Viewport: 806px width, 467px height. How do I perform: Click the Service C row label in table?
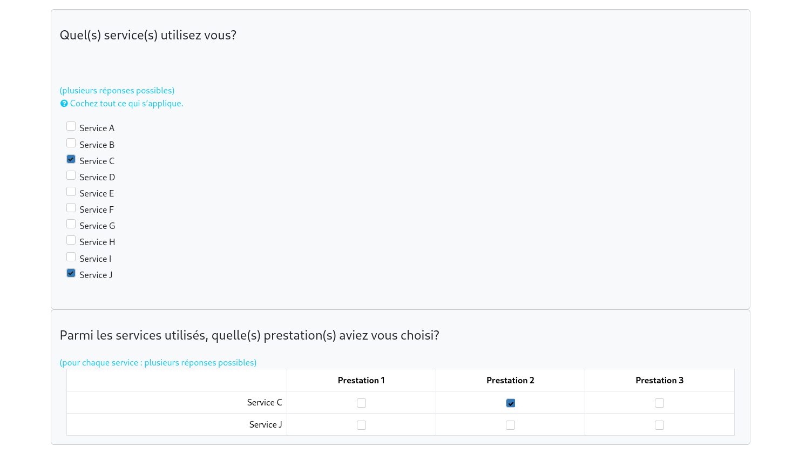point(265,403)
